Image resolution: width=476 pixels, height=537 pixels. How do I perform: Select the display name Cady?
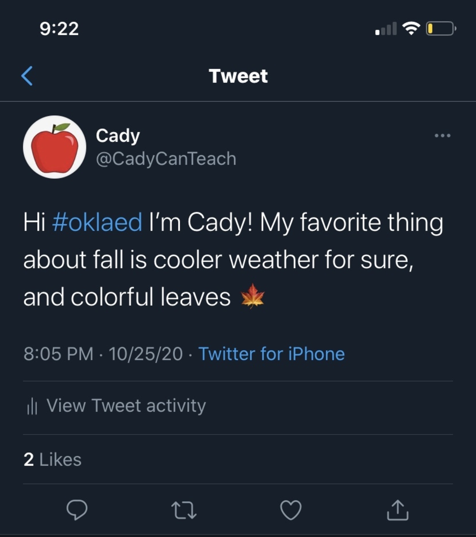coord(118,136)
